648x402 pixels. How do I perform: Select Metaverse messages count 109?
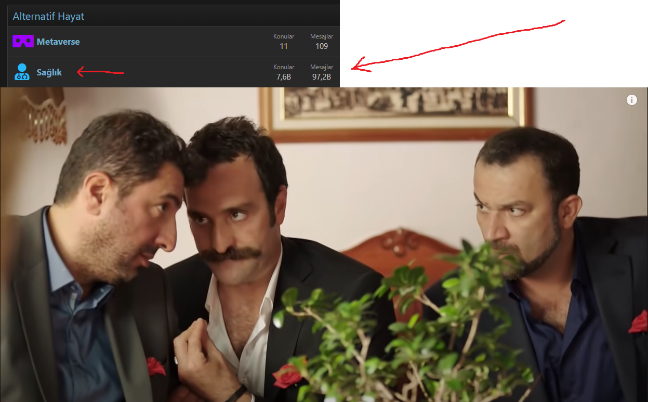(x=322, y=46)
